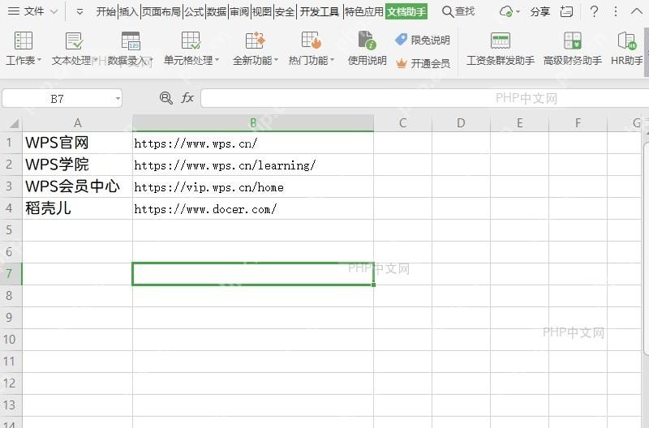
Task: Click the cloud sync icon
Action: pos(505,11)
